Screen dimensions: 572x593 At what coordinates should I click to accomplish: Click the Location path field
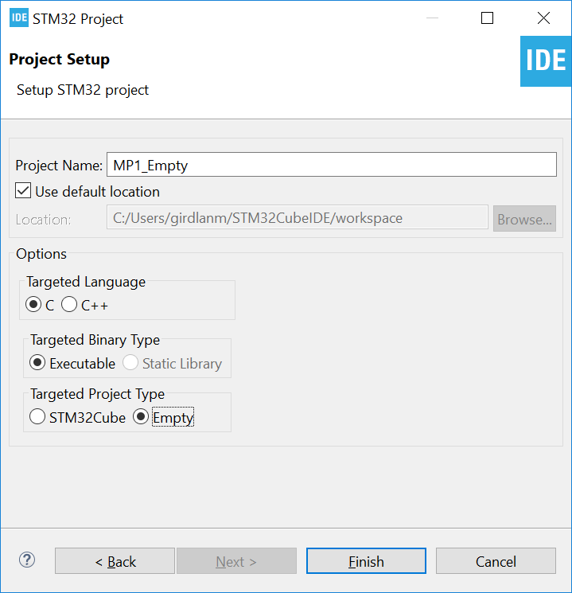point(298,217)
